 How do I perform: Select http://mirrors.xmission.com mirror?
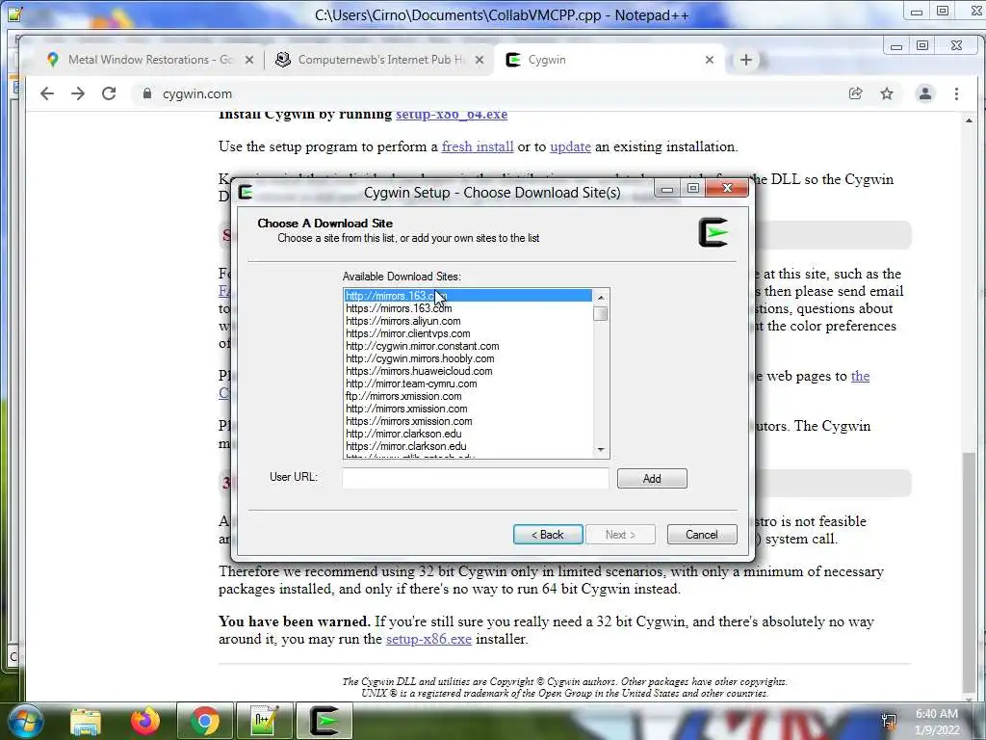click(468, 409)
